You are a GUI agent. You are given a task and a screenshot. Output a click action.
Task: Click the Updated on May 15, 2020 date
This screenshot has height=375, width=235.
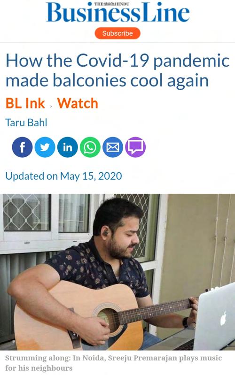point(63,176)
